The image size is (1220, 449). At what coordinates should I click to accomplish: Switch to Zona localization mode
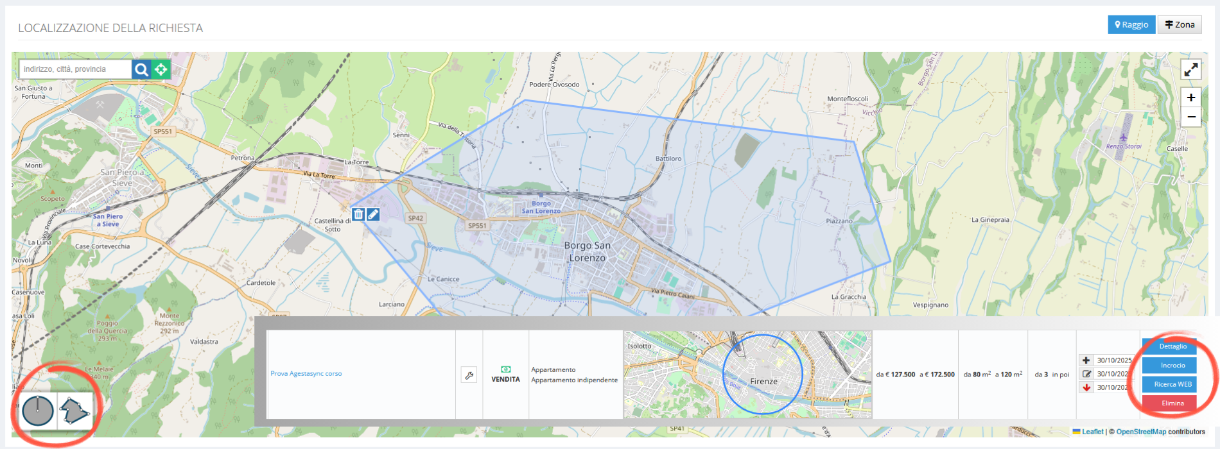[x=1180, y=25]
